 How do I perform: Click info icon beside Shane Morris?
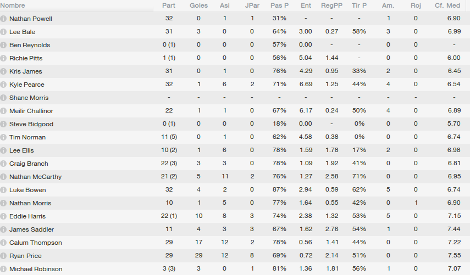[4, 98]
